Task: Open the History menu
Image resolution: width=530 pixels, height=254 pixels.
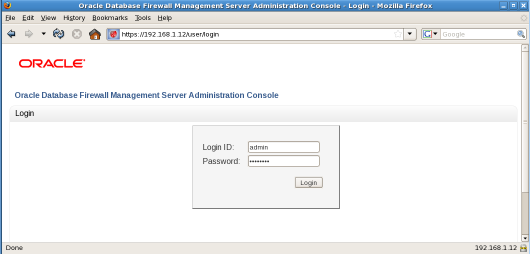Action: 74,17
